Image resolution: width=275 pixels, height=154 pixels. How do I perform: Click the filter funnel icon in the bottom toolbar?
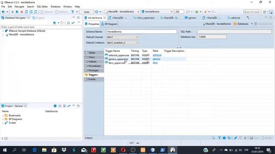pos(219,138)
